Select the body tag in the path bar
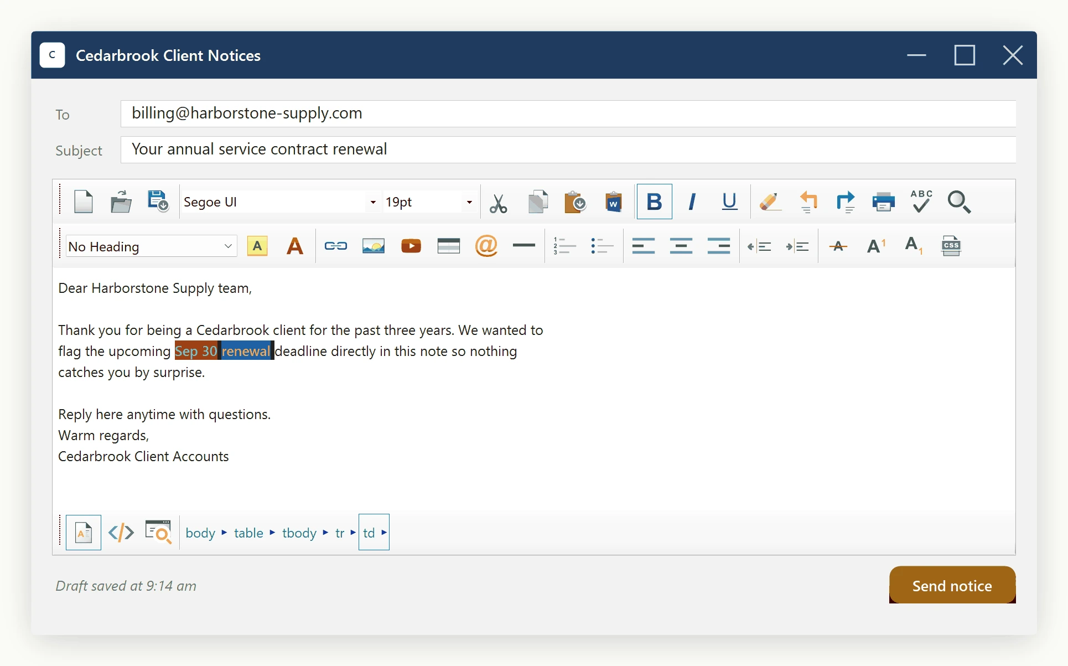1068x666 pixels. [200, 533]
